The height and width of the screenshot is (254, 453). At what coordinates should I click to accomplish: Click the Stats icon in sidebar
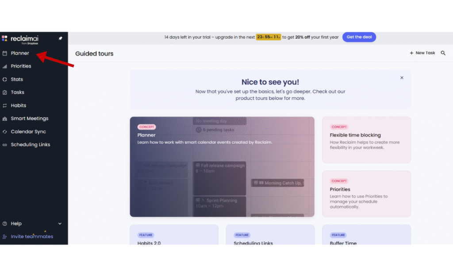pos(5,79)
